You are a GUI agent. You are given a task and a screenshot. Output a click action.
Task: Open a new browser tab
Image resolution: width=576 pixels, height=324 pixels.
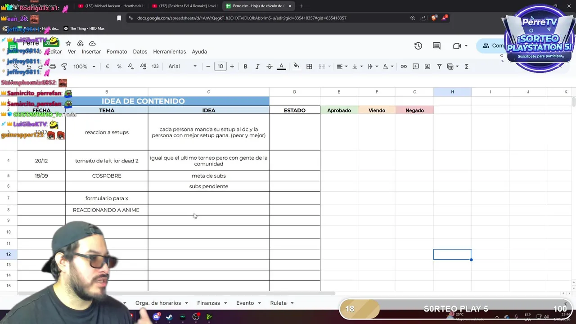pyautogui.click(x=301, y=6)
